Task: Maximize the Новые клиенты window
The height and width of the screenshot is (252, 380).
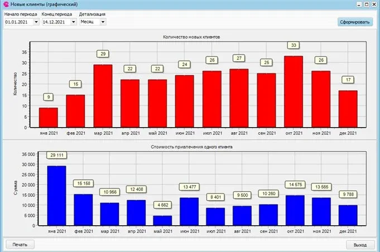Action: click(367, 4)
